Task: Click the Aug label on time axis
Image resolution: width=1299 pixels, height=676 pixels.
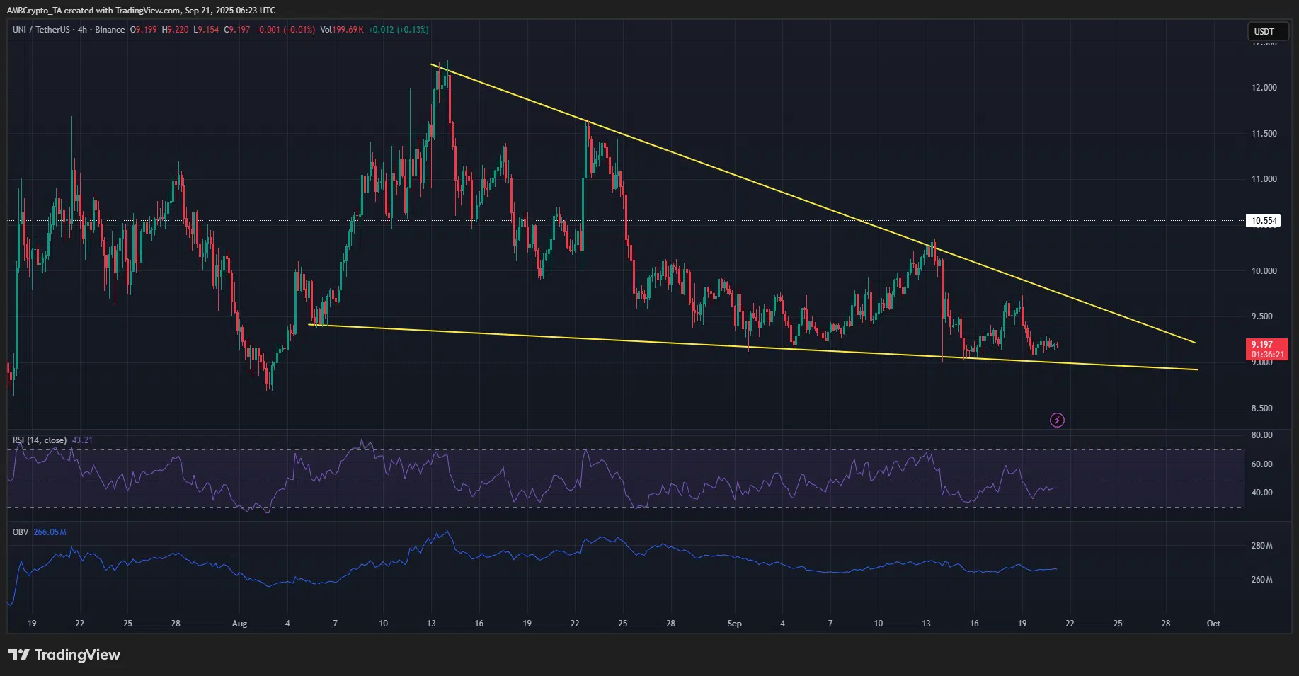Action: 239,624
